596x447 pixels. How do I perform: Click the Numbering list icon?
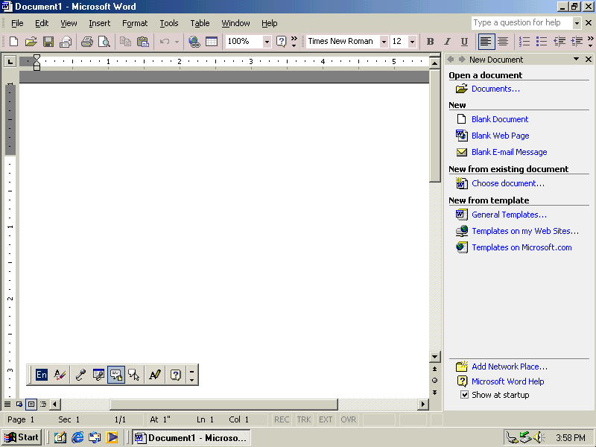[524, 42]
